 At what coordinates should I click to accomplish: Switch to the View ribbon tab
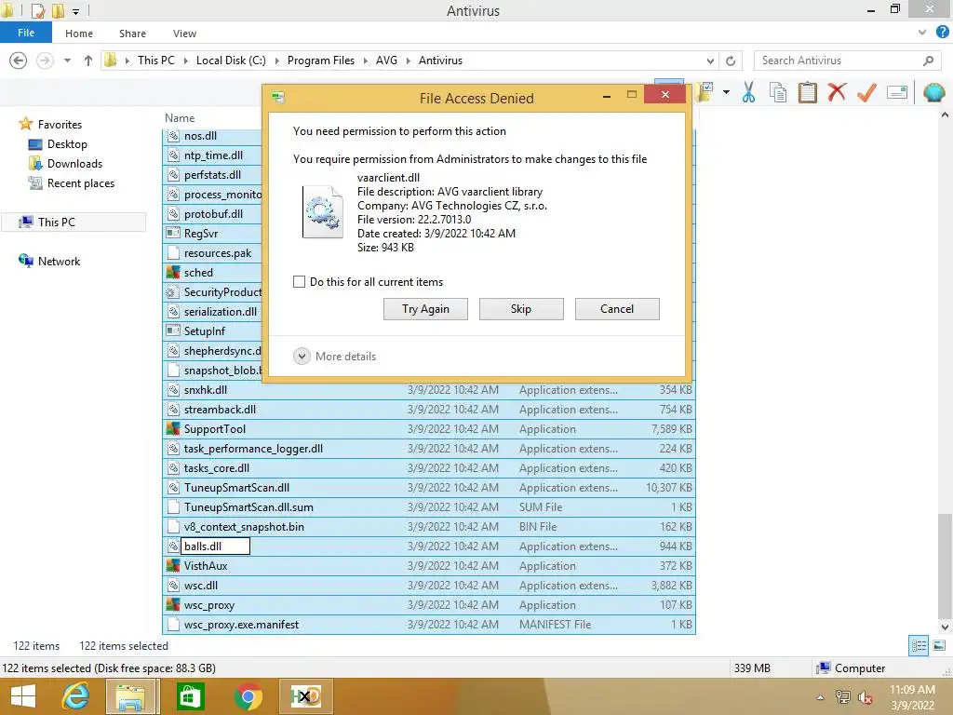pos(184,34)
